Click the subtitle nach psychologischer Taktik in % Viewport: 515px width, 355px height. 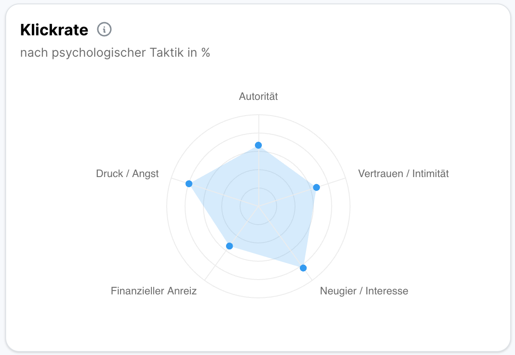point(115,53)
